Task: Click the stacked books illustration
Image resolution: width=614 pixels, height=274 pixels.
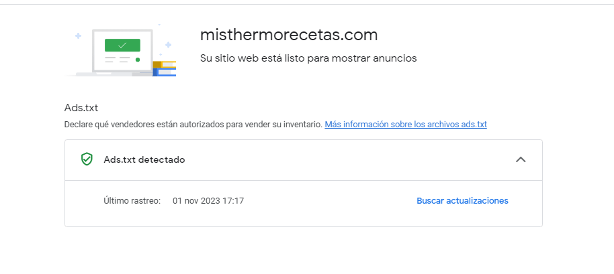Action: (x=164, y=68)
